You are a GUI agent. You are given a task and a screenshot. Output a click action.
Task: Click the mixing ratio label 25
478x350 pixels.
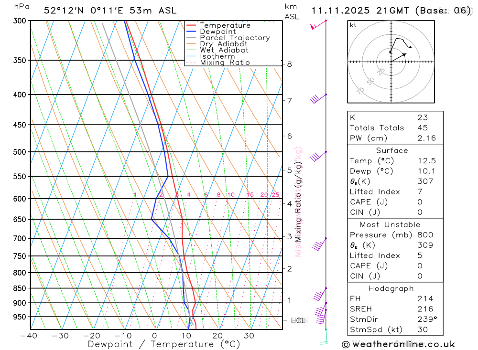point(276,195)
